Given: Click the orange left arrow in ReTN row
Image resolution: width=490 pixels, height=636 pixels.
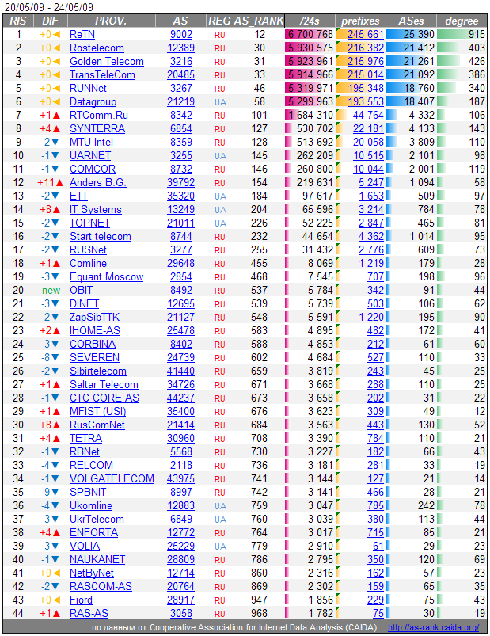Looking at the screenshot, I should tap(56, 35).
